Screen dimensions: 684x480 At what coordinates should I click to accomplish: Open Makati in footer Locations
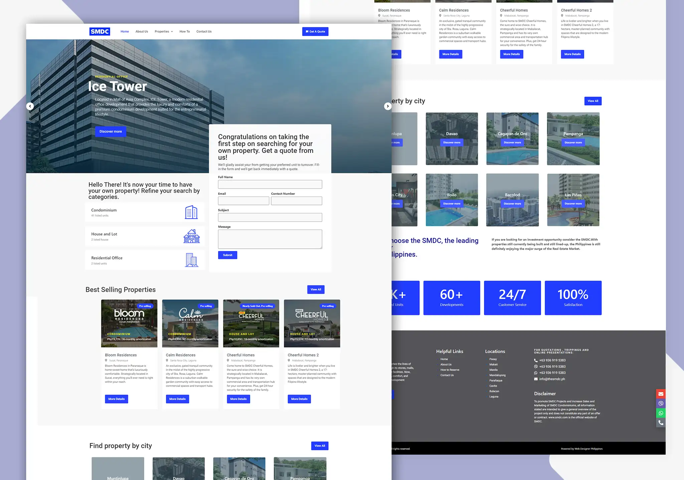493,365
